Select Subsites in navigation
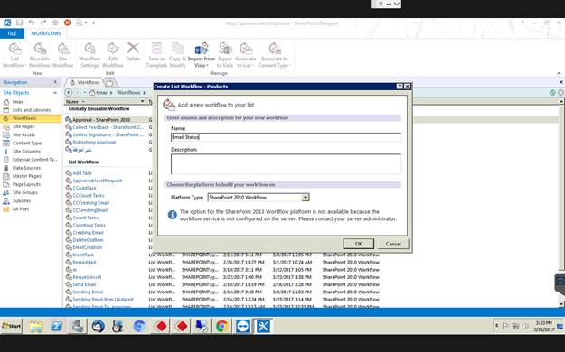The height and width of the screenshot is (352, 565). tap(22, 201)
